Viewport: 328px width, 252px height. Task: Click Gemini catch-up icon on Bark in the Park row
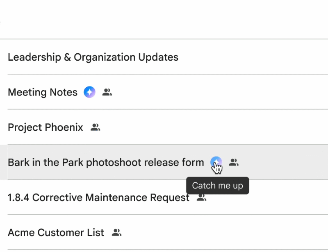click(x=216, y=162)
